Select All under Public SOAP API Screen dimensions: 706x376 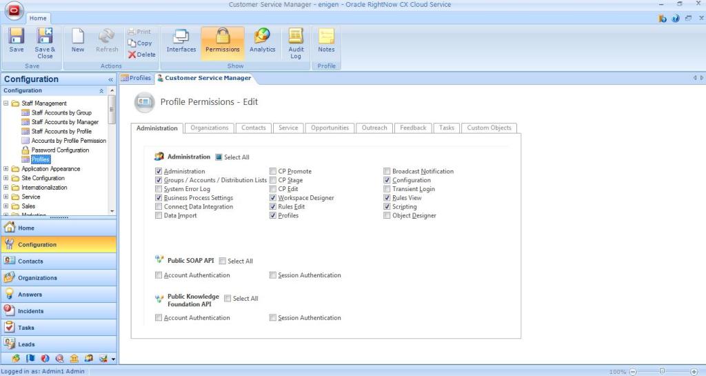(222, 261)
